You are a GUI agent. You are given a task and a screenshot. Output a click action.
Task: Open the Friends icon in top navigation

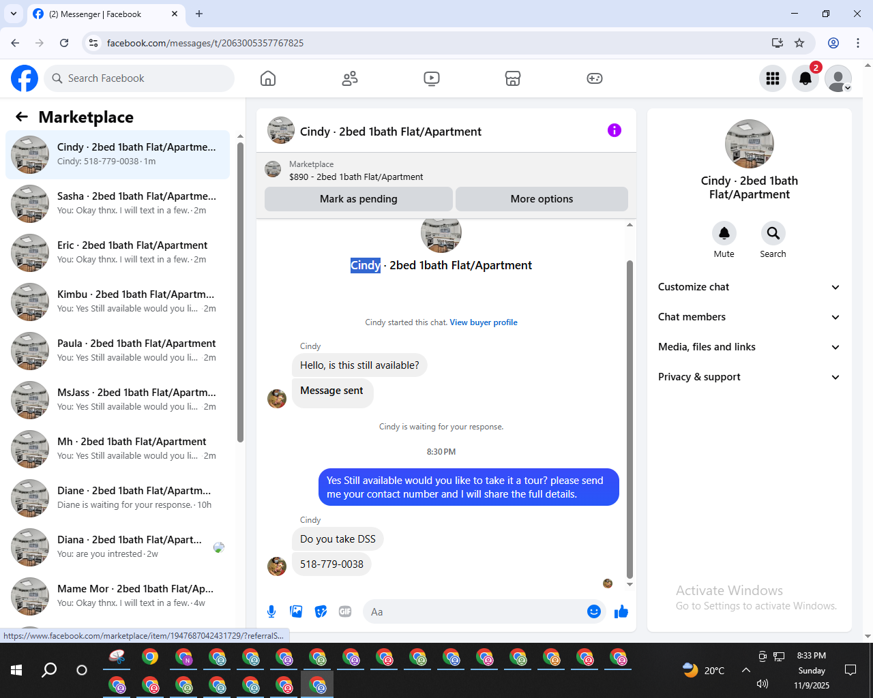(350, 78)
